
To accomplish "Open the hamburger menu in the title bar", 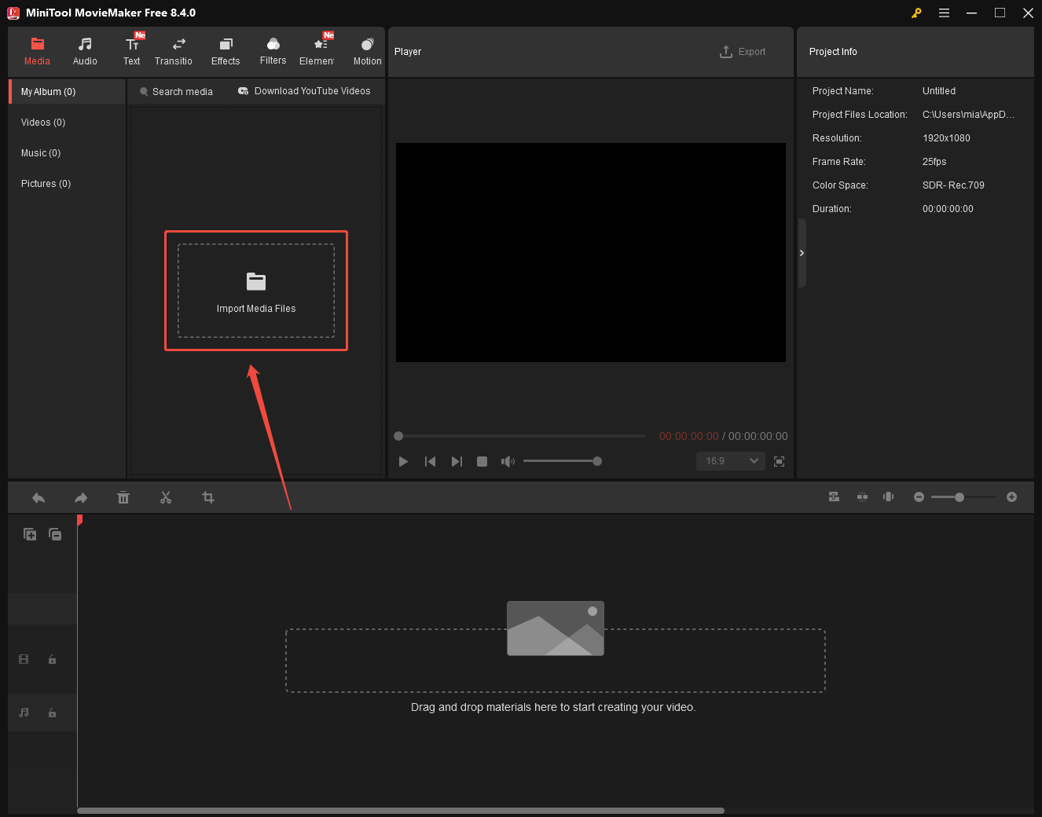I will click(944, 13).
